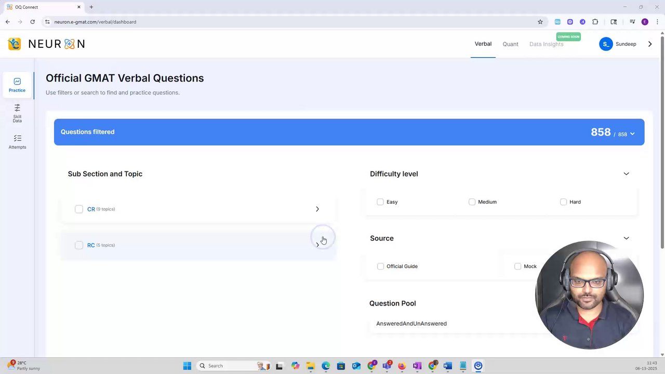Viewport: 665px width, 374px height.
Task: Go back to the previous page
Action: click(7, 22)
